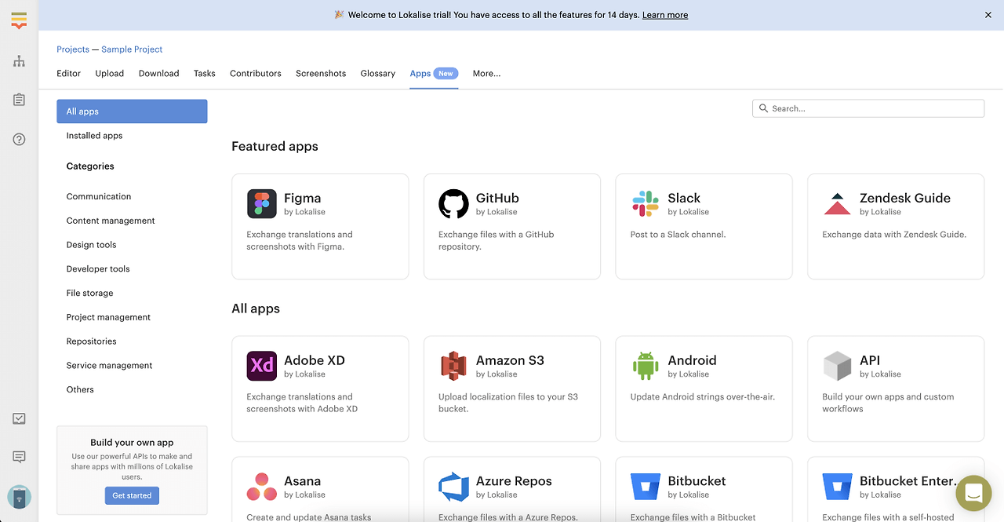
Task: Open the clipboard tasks icon in the sidebar rail
Action: pos(19,100)
